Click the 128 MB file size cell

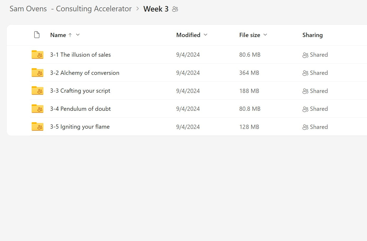point(249,127)
